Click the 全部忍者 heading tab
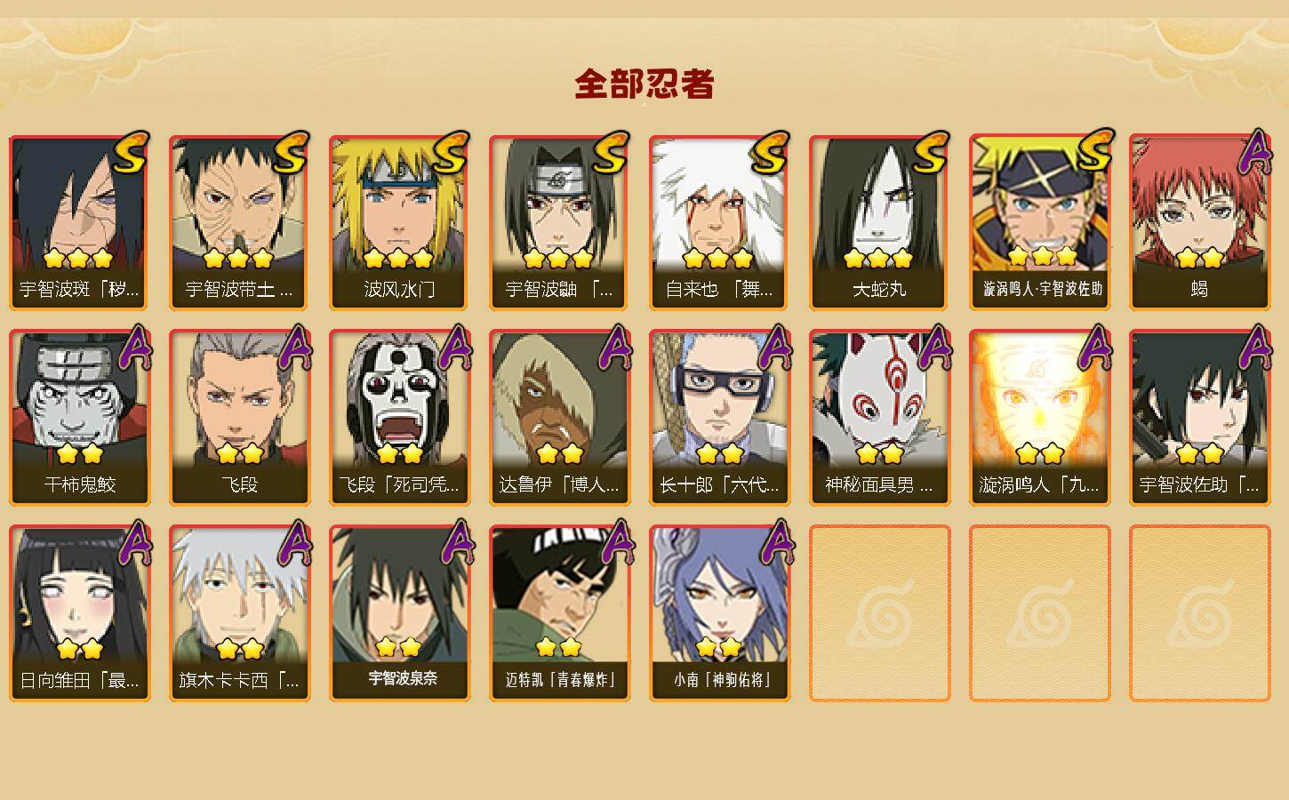 pyautogui.click(x=644, y=84)
